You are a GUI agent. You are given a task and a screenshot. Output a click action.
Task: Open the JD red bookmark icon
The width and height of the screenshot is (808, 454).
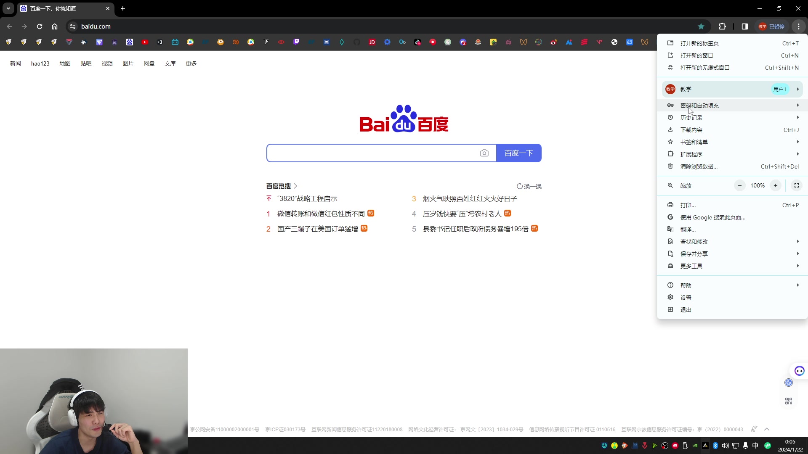point(372,42)
